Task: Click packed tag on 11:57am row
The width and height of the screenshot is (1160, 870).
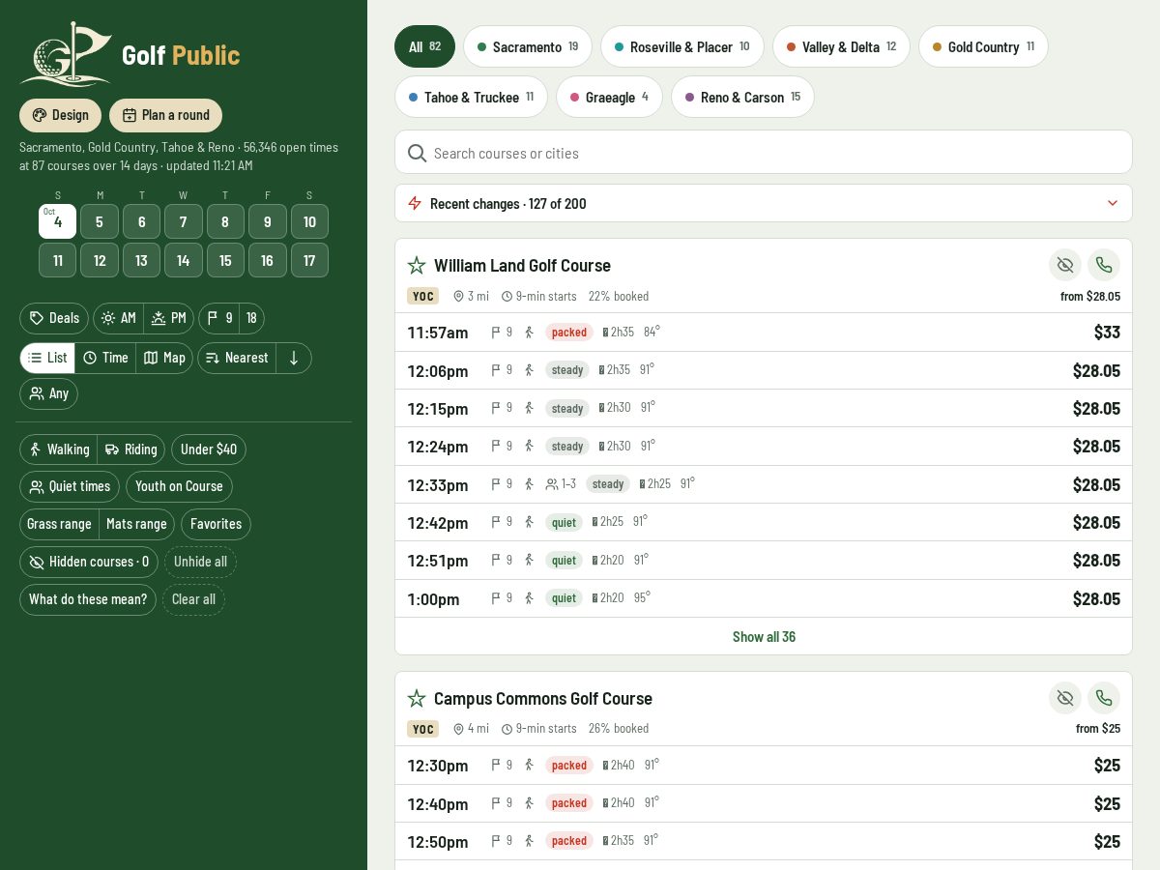Action: tap(569, 333)
